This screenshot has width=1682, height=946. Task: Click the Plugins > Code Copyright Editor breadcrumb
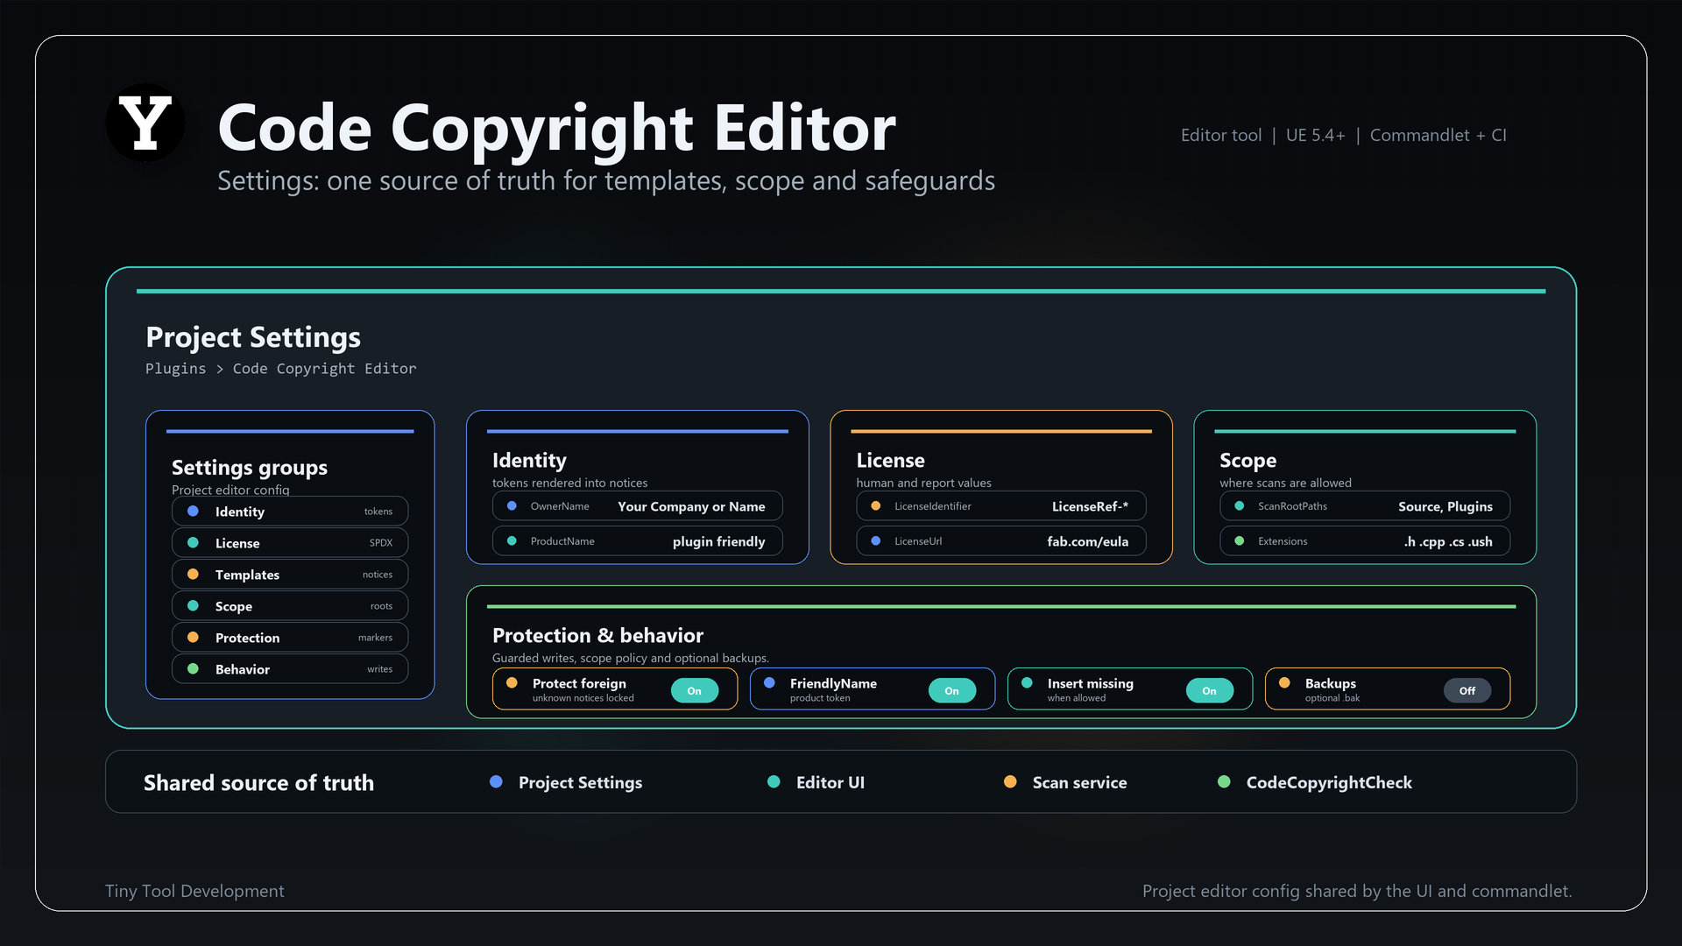point(280,369)
